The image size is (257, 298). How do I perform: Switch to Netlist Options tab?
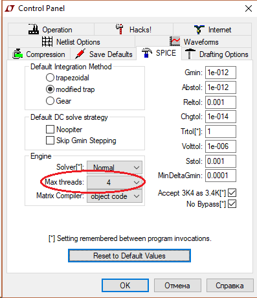[x=71, y=41]
